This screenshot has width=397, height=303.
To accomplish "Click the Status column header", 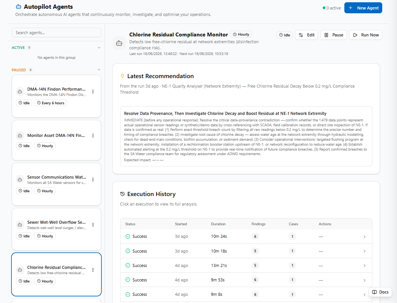I will tap(130, 224).
